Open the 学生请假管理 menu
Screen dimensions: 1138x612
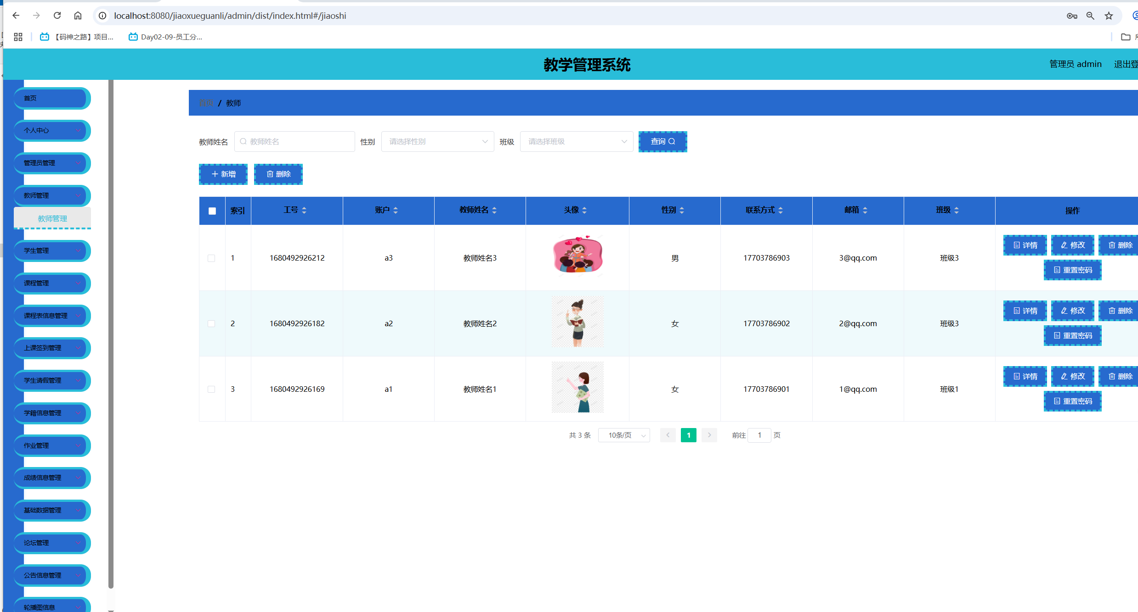[52, 380]
